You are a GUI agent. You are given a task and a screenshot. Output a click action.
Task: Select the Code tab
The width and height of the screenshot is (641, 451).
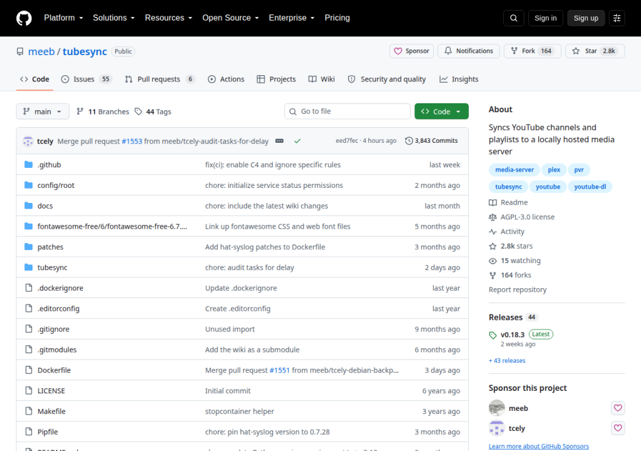tap(35, 80)
